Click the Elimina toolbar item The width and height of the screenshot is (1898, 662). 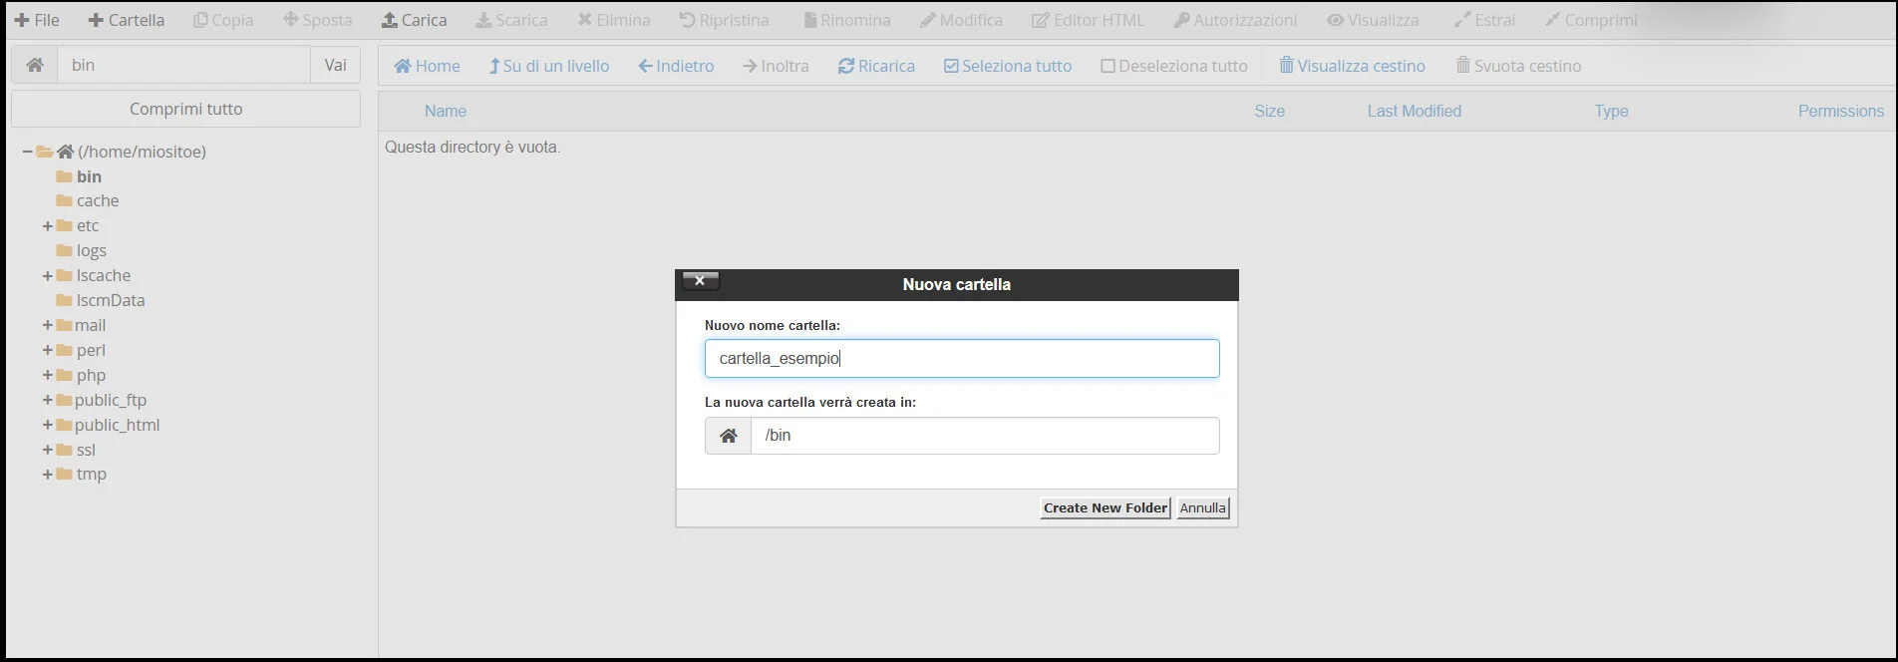click(614, 20)
